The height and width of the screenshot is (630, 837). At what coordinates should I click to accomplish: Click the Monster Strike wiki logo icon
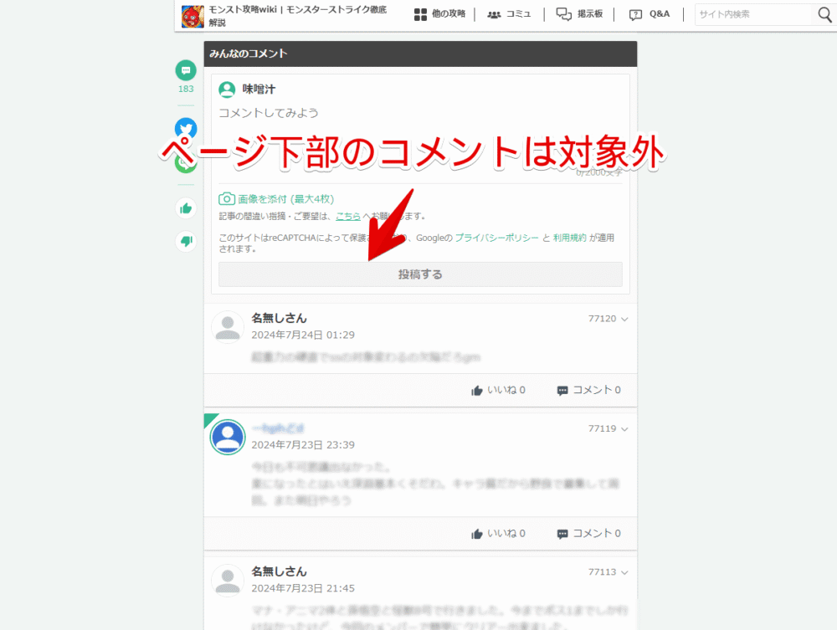pyautogui.click(x=193, y=16)
